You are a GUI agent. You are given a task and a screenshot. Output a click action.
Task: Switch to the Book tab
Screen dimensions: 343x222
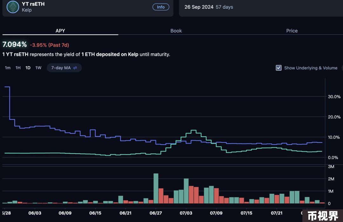pos(176,31)
